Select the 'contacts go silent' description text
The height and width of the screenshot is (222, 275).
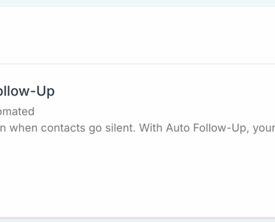(88, 128)
